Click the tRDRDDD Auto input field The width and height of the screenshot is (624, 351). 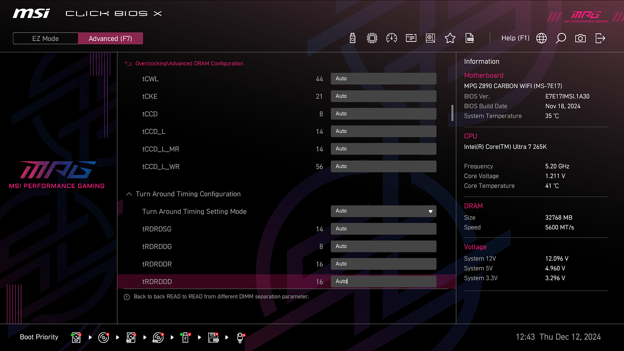pyautogui.click(x=383, y=281)
